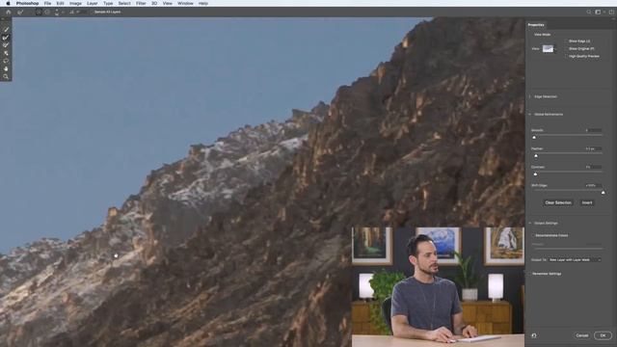617x347 pixels.
Task: Click the Contrast slider handle
Action: coord(535,173)
